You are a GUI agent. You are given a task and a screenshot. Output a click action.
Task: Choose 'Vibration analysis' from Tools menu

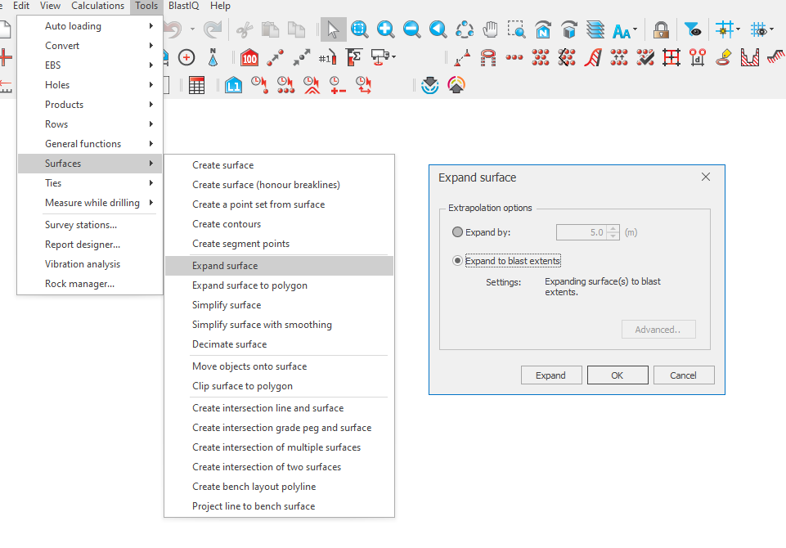(90, 264)
